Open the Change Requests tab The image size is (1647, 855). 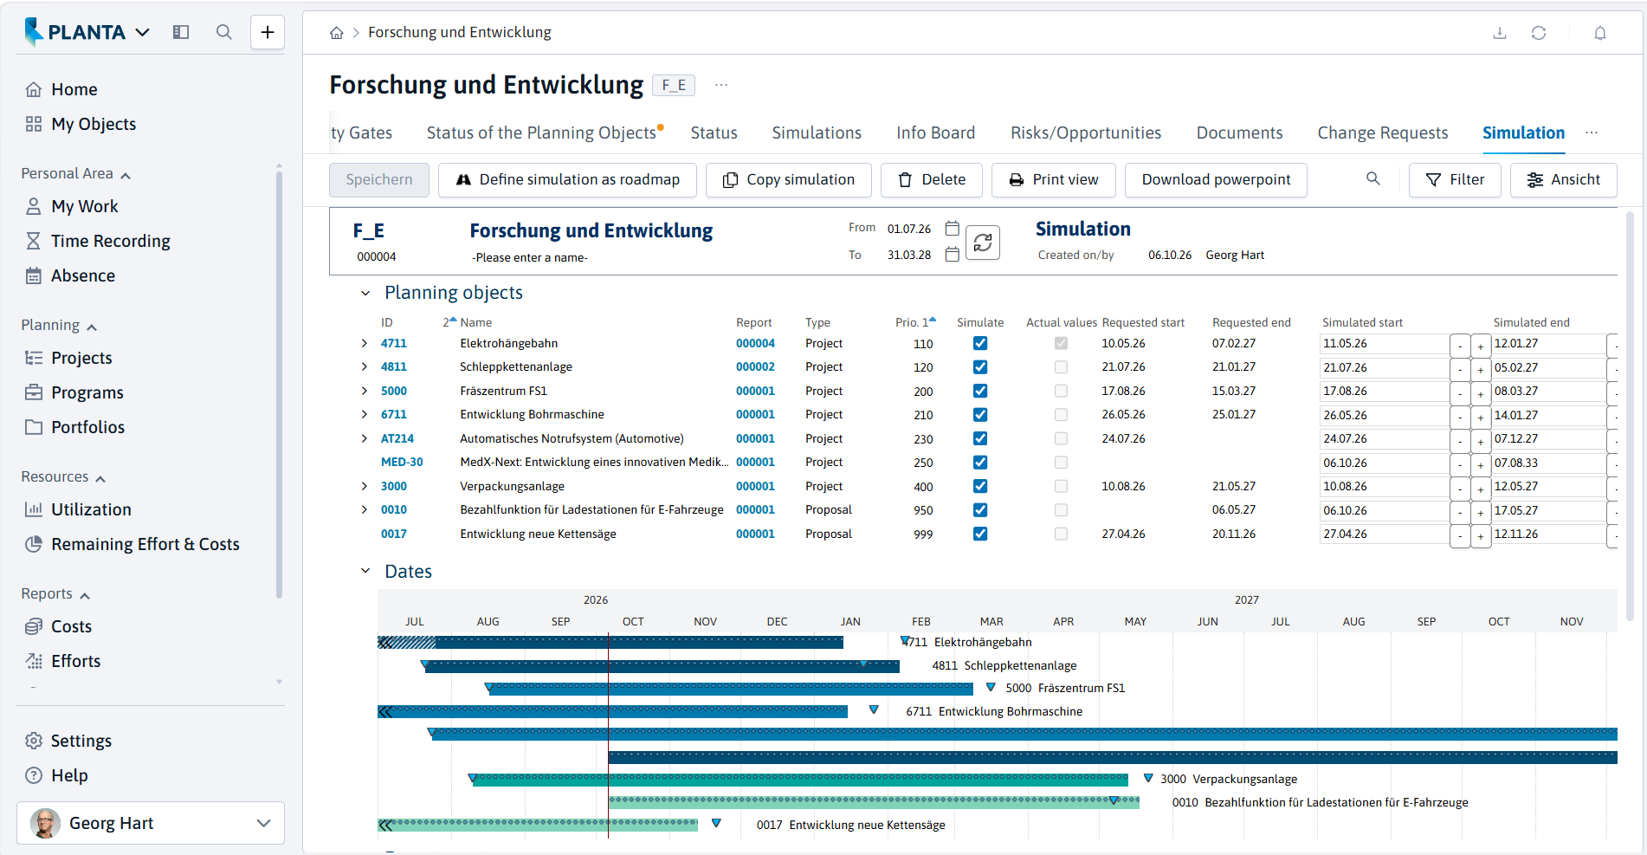[1383, 133]
